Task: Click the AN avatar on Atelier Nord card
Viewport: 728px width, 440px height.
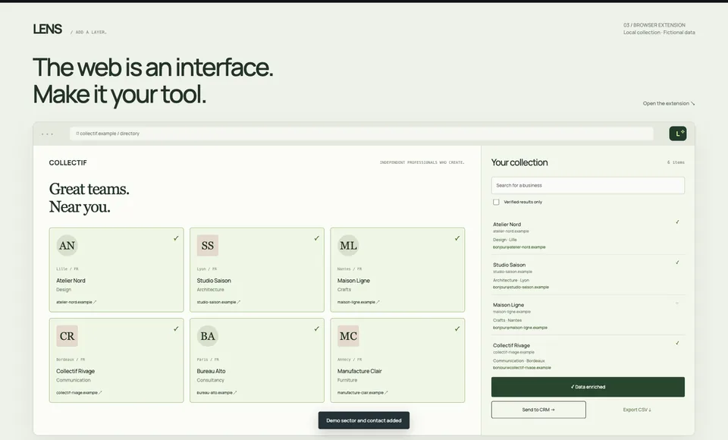Action: pos(67,245)
